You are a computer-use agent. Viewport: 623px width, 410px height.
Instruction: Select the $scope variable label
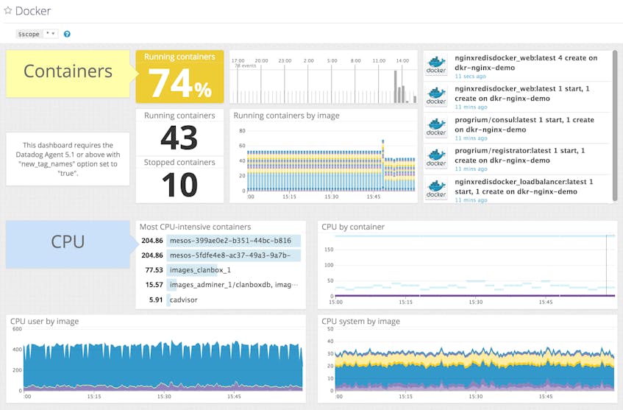[29, 34]
